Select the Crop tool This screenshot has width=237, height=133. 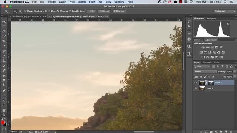(x=4, y=41)
